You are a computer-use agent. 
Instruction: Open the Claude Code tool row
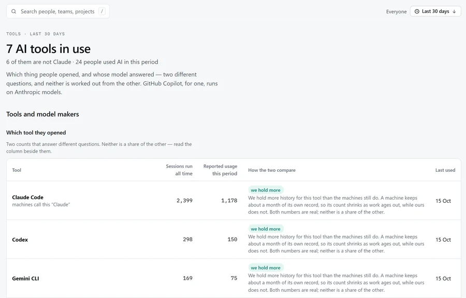tap(234, 200)
